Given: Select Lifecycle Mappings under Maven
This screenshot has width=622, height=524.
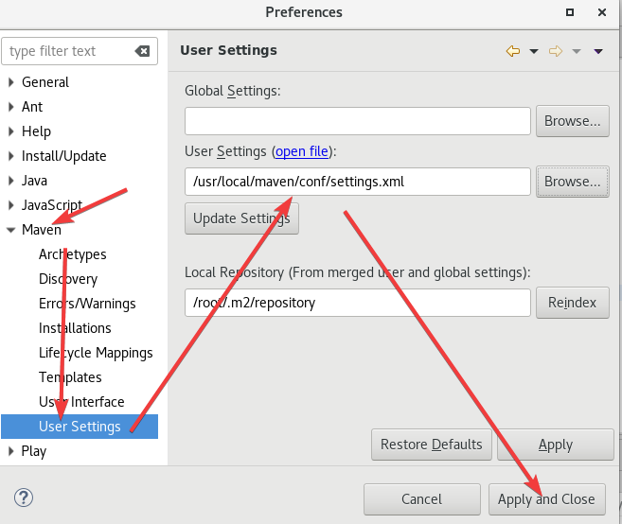Looking at the screenshot, I should pyautogui.click(x=96, y=353).
